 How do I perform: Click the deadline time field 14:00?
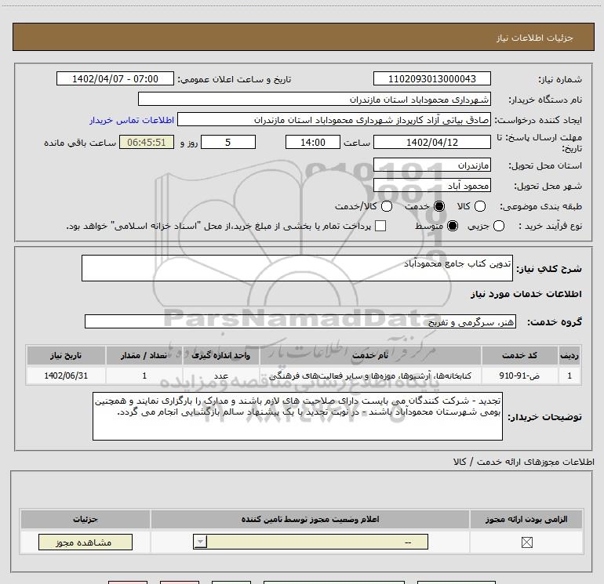point(313,143)
